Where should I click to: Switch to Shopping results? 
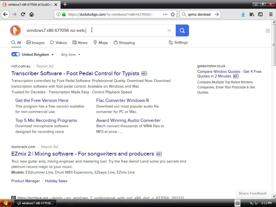pyautogui.click(x=124, y=43)
